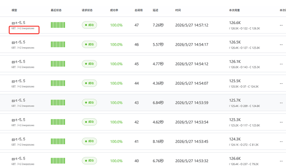Click the GET /v1/responses endpoint in the 42-call row
Image resolution: width=286 pixels, height=168 pixels.
click(x=23, y=125)
